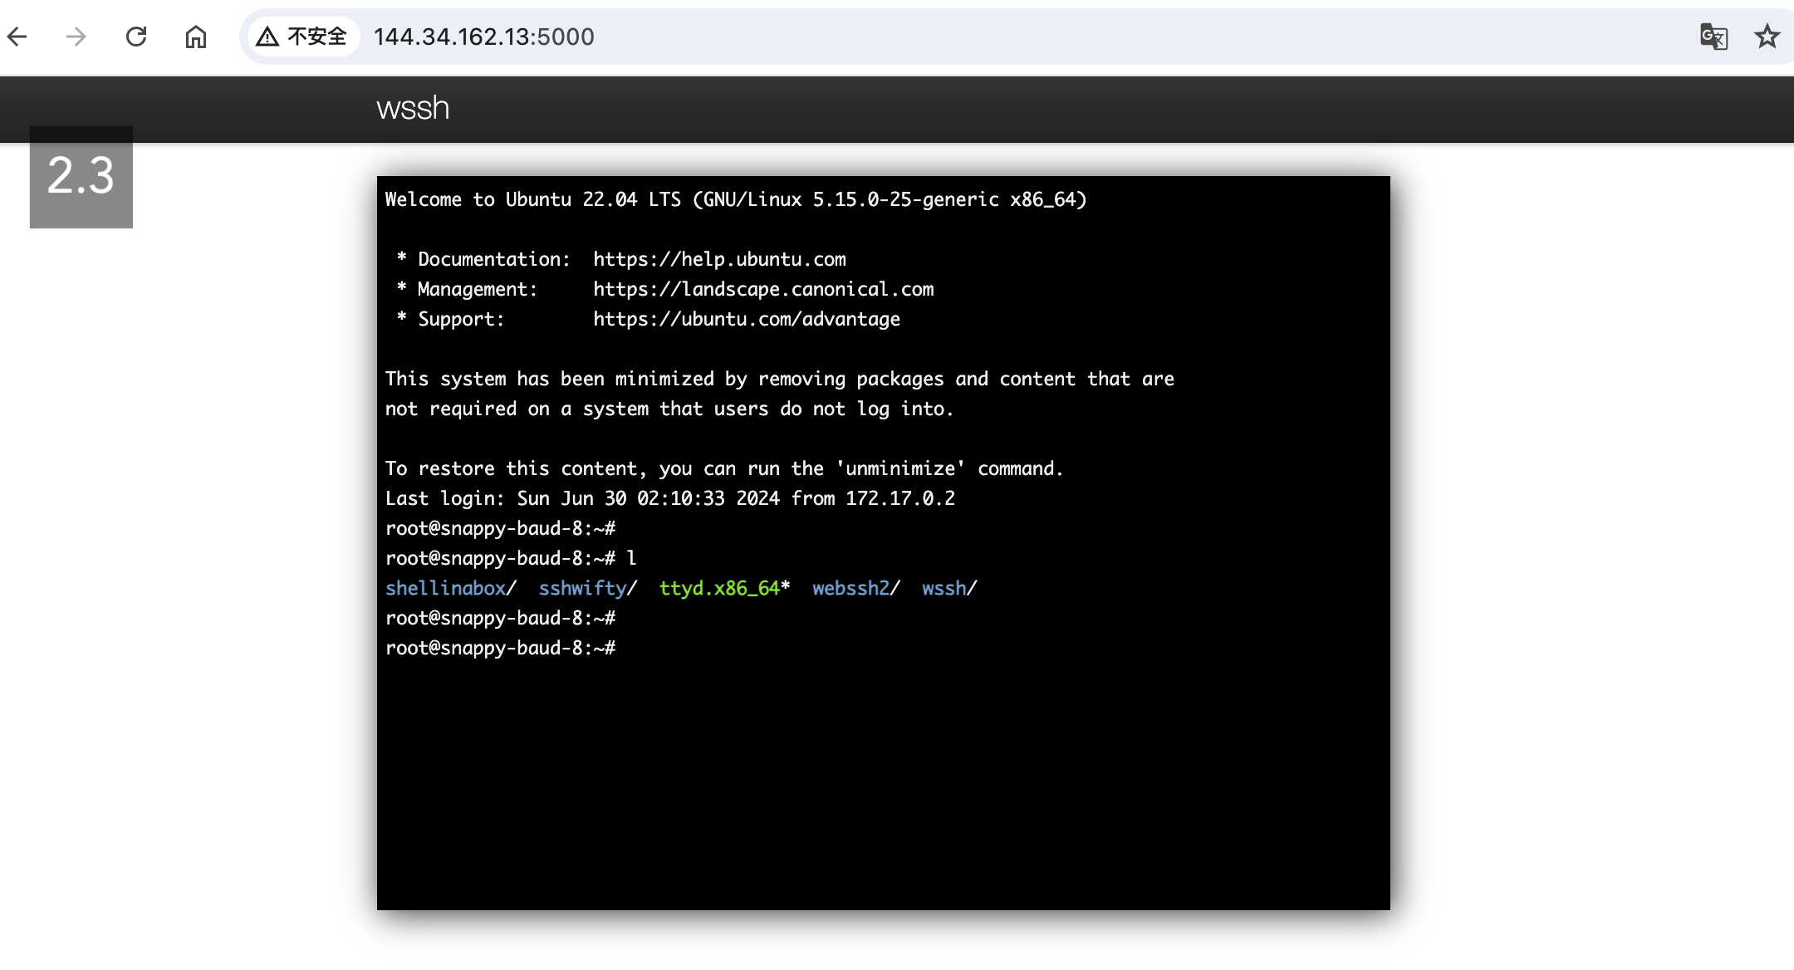Open site information via the security badge
This screenshot has width=1794, height=970.
(x=302, y=36)
